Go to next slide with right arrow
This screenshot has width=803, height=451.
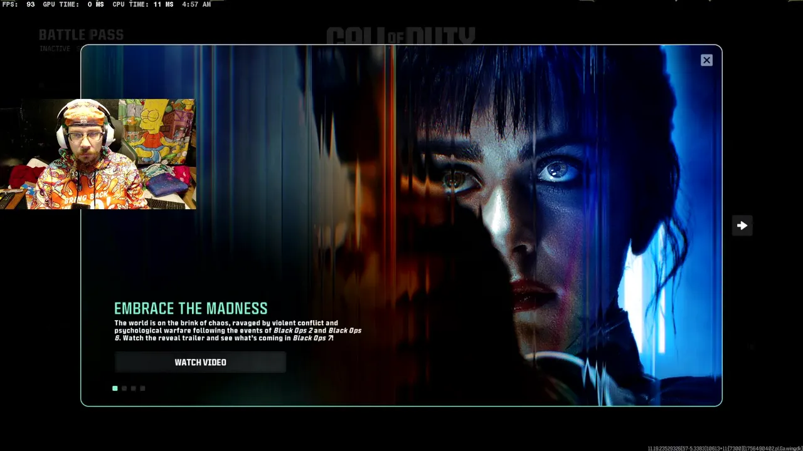(742, 225)
